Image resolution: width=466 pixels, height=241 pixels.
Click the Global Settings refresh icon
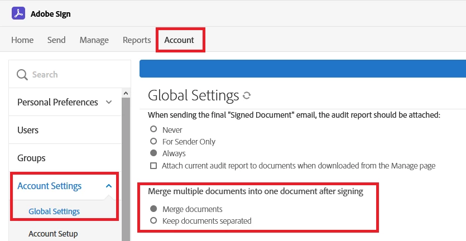click(247, 95)
